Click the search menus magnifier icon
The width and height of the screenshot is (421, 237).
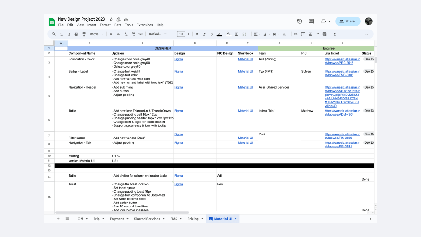click(54, 34)
